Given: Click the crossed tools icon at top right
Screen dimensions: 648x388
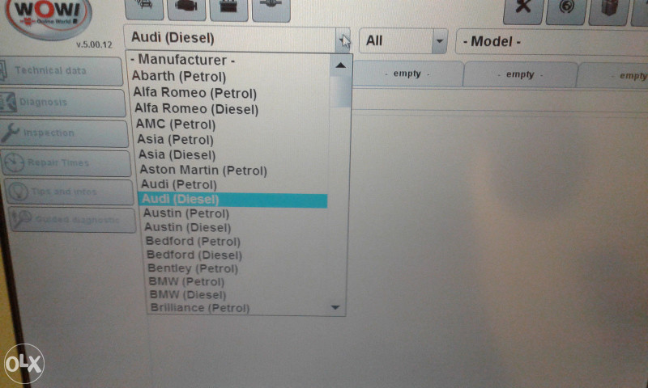Looking at the screenshot, I should point(522,11).
